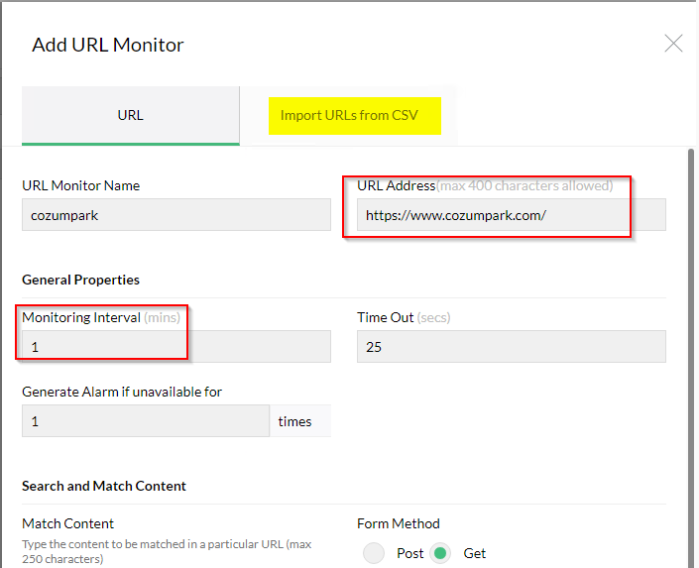Click the Time Out label
The width and height of the screenshot is (699, 568).
pos(385,317)
